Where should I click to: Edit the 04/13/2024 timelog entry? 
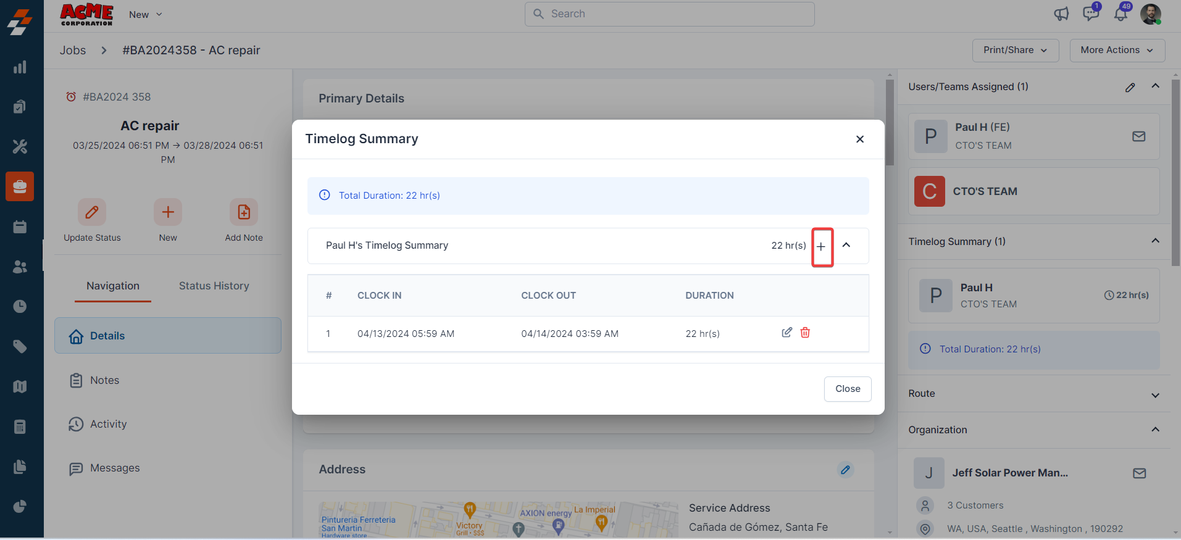[x=787, y=333]
